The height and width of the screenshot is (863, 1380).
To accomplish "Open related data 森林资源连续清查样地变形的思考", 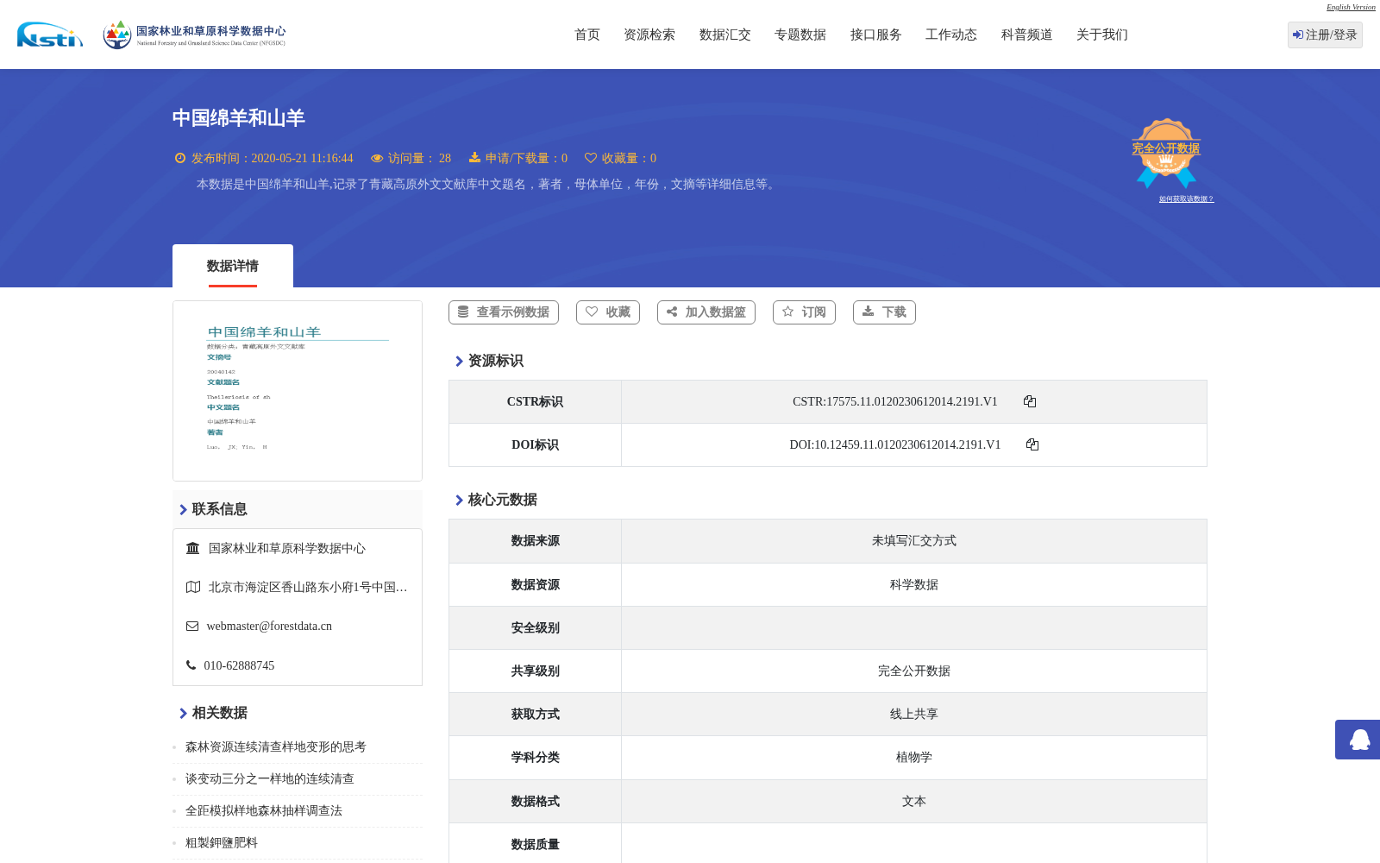I will pyautogui.click(x=276, y=747).
